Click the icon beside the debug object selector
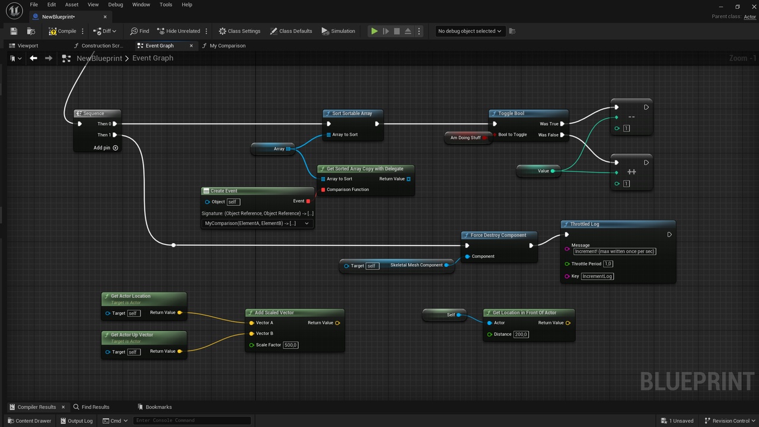Image resolution: width=759 pixels, height=427 pixels. 512,31
